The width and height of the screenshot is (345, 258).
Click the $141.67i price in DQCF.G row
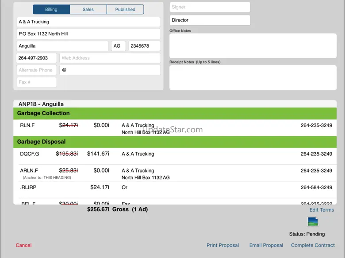coord(98,154)
